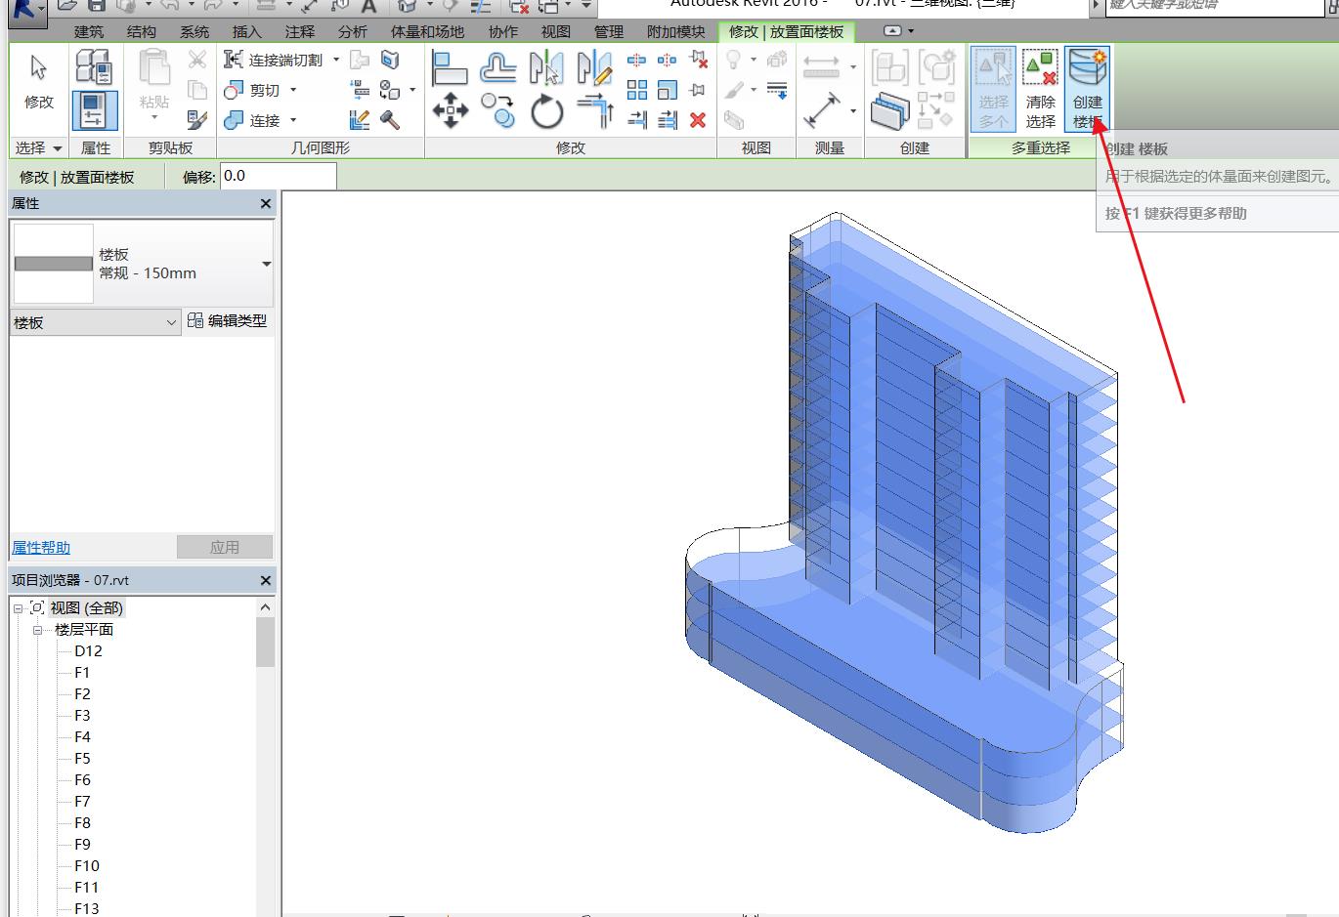Switch to the 体量和场地 ribbon tab
Screen dimensions: 1339x917
click(427, 32)
